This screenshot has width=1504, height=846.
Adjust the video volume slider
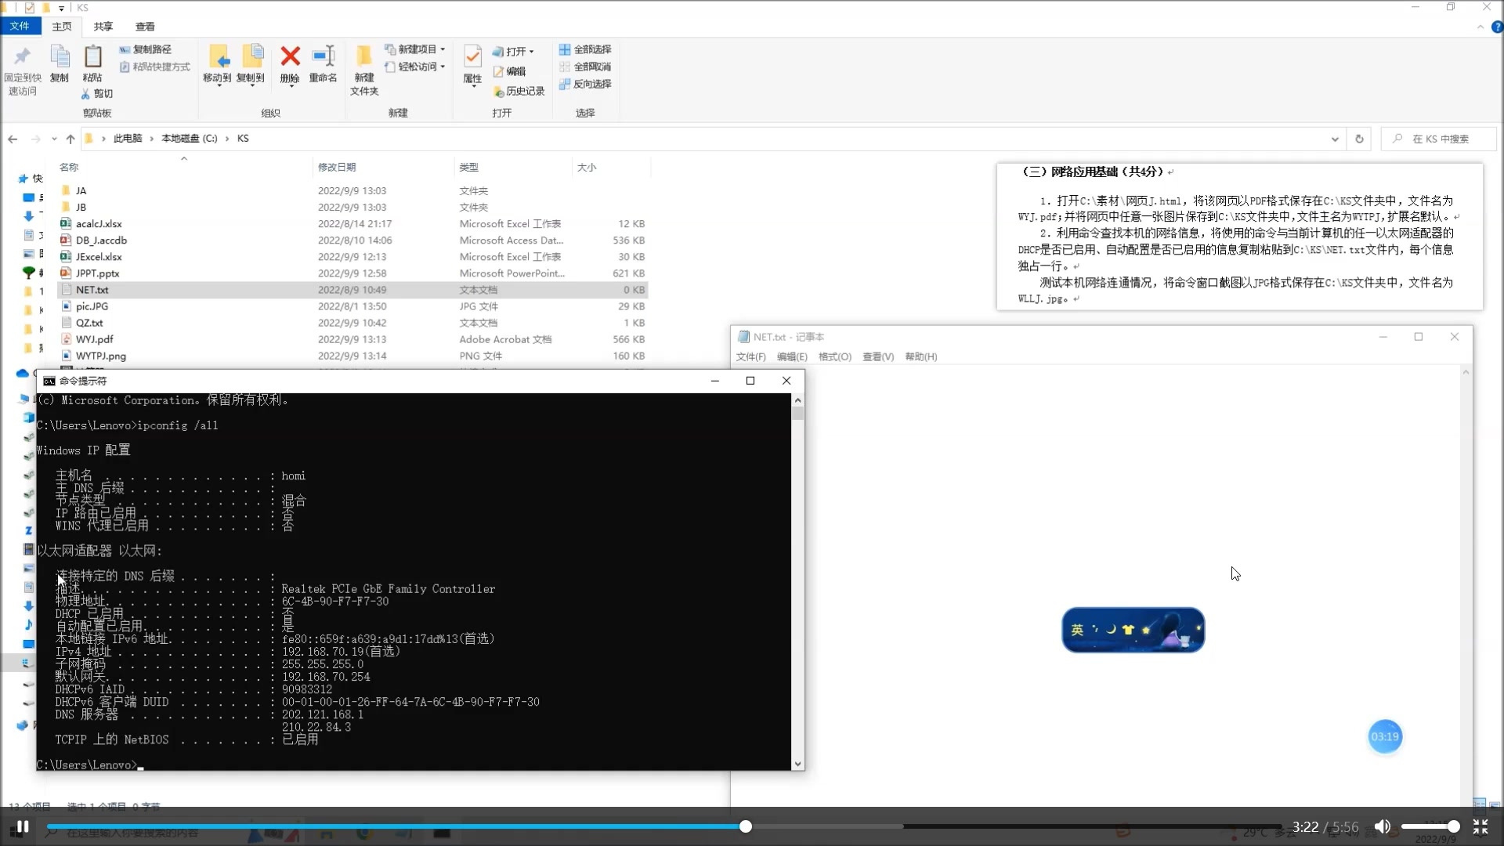[x=1430, y=826]
